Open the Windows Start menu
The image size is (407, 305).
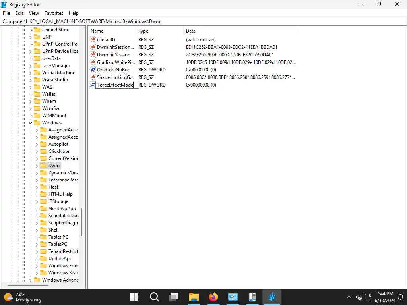[134, 297]
